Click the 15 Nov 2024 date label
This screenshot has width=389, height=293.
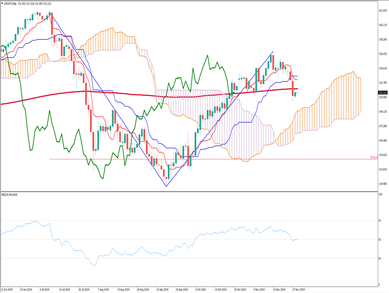pos(279,289)
